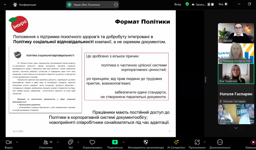Viewport: 256px width, 150px height.
Task: Click the muted microphone icon beside Алла
Action: click(221, 122)
